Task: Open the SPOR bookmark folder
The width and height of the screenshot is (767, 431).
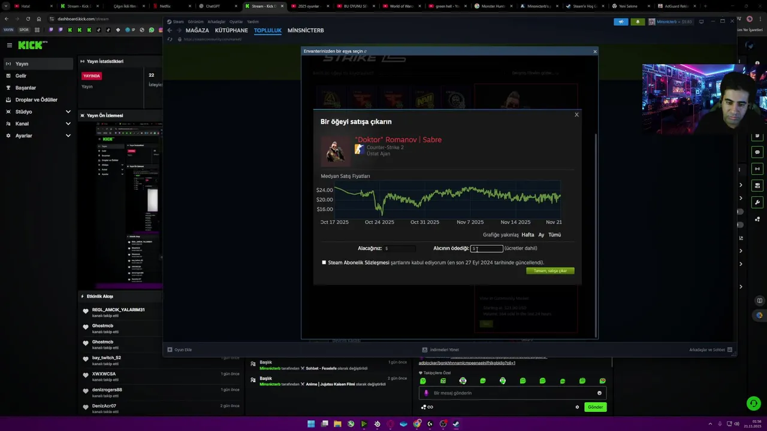Action: click(x=24, y=30)
